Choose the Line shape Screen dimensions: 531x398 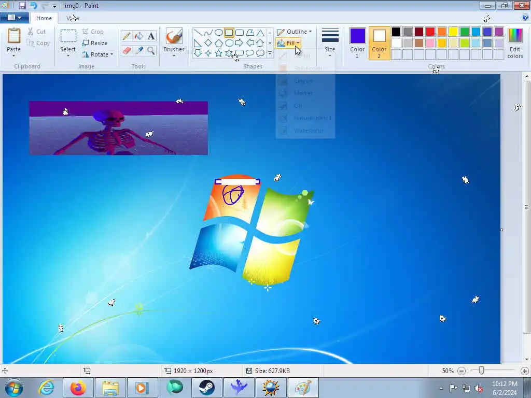[x=198, y=33]
